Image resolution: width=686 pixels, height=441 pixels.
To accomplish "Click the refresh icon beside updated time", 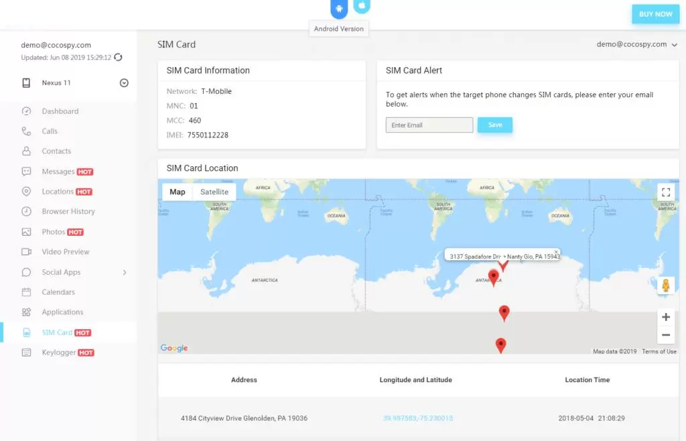I will pos(119,58).
